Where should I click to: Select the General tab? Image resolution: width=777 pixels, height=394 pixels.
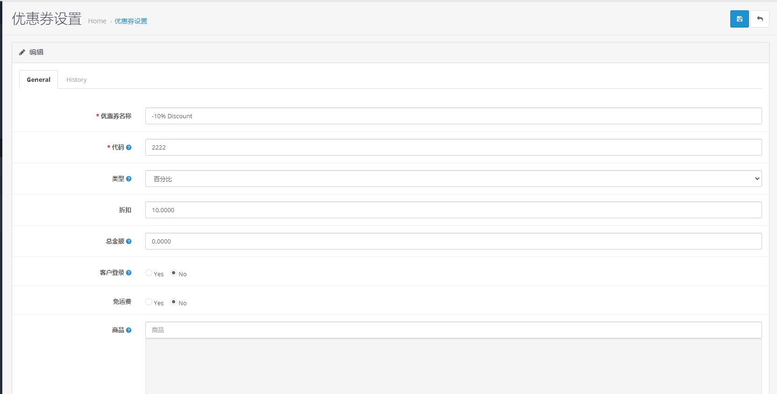38,80
